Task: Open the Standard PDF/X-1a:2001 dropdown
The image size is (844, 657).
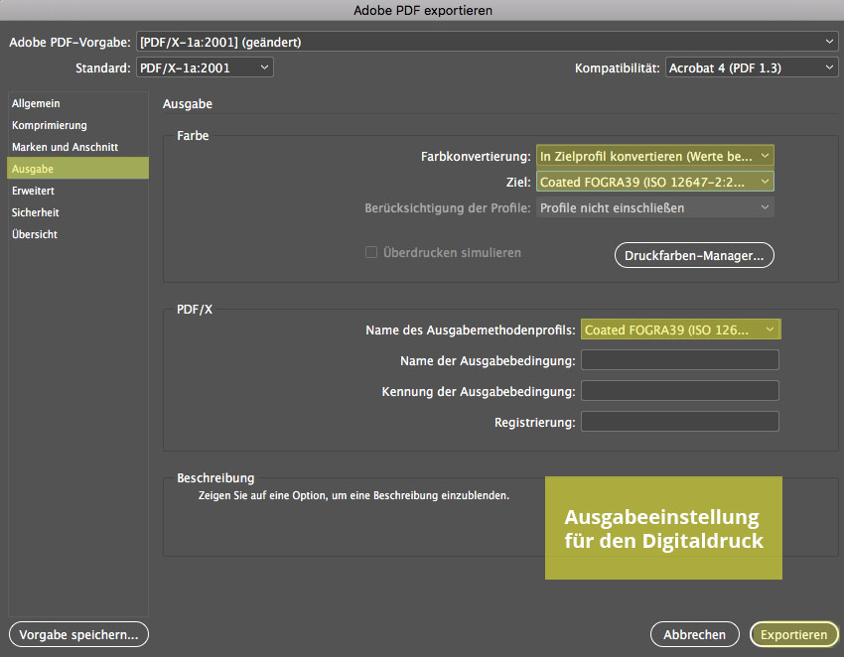Action: point(205,67)
